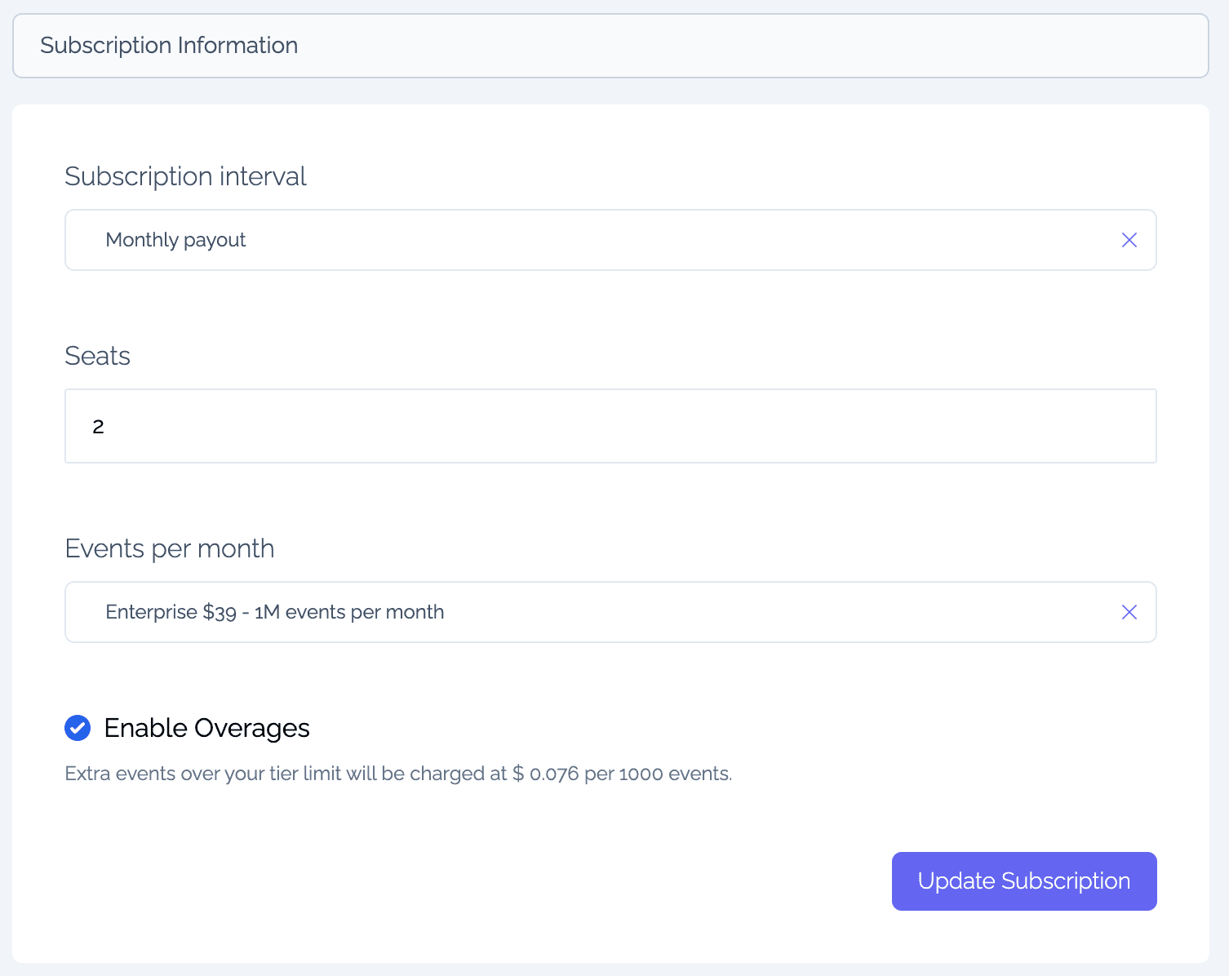Clear the Enterprise events tier selection

(x=1129, y=612)
